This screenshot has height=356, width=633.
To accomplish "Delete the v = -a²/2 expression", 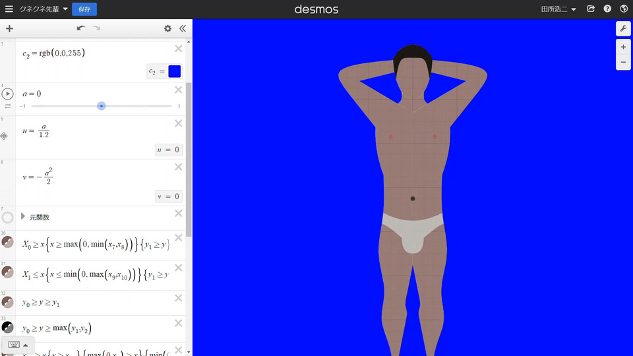I will (x=179, y=167).
